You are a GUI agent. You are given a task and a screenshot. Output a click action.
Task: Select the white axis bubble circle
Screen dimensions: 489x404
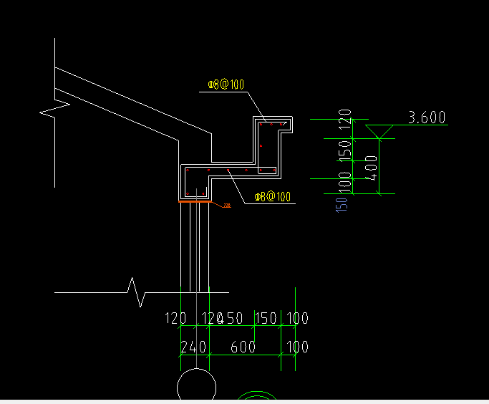[196, 385]
